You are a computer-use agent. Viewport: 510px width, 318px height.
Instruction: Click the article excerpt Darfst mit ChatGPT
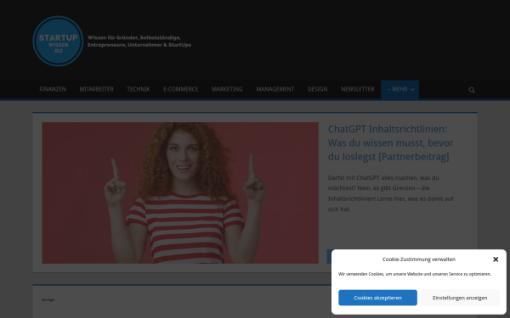point(390,193)
